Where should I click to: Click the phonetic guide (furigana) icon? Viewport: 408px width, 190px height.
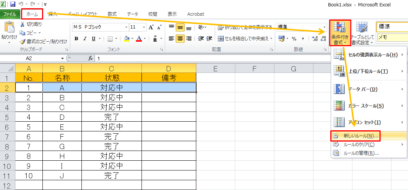coord(155,39)
